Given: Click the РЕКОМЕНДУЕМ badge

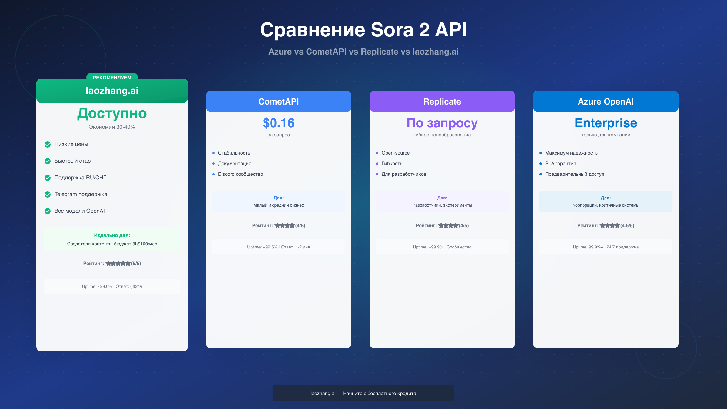Looking at the screenshot, I should [112, 78].
